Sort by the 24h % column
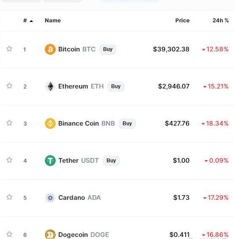Image resolution: width=234 pixels, height=239 pixels. click(221, 20)
